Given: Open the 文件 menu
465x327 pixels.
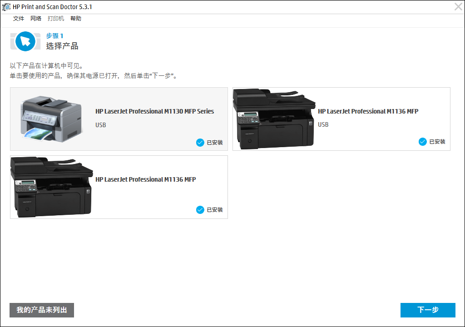Looking at the screenshot, I should click(x=19, y=19).
